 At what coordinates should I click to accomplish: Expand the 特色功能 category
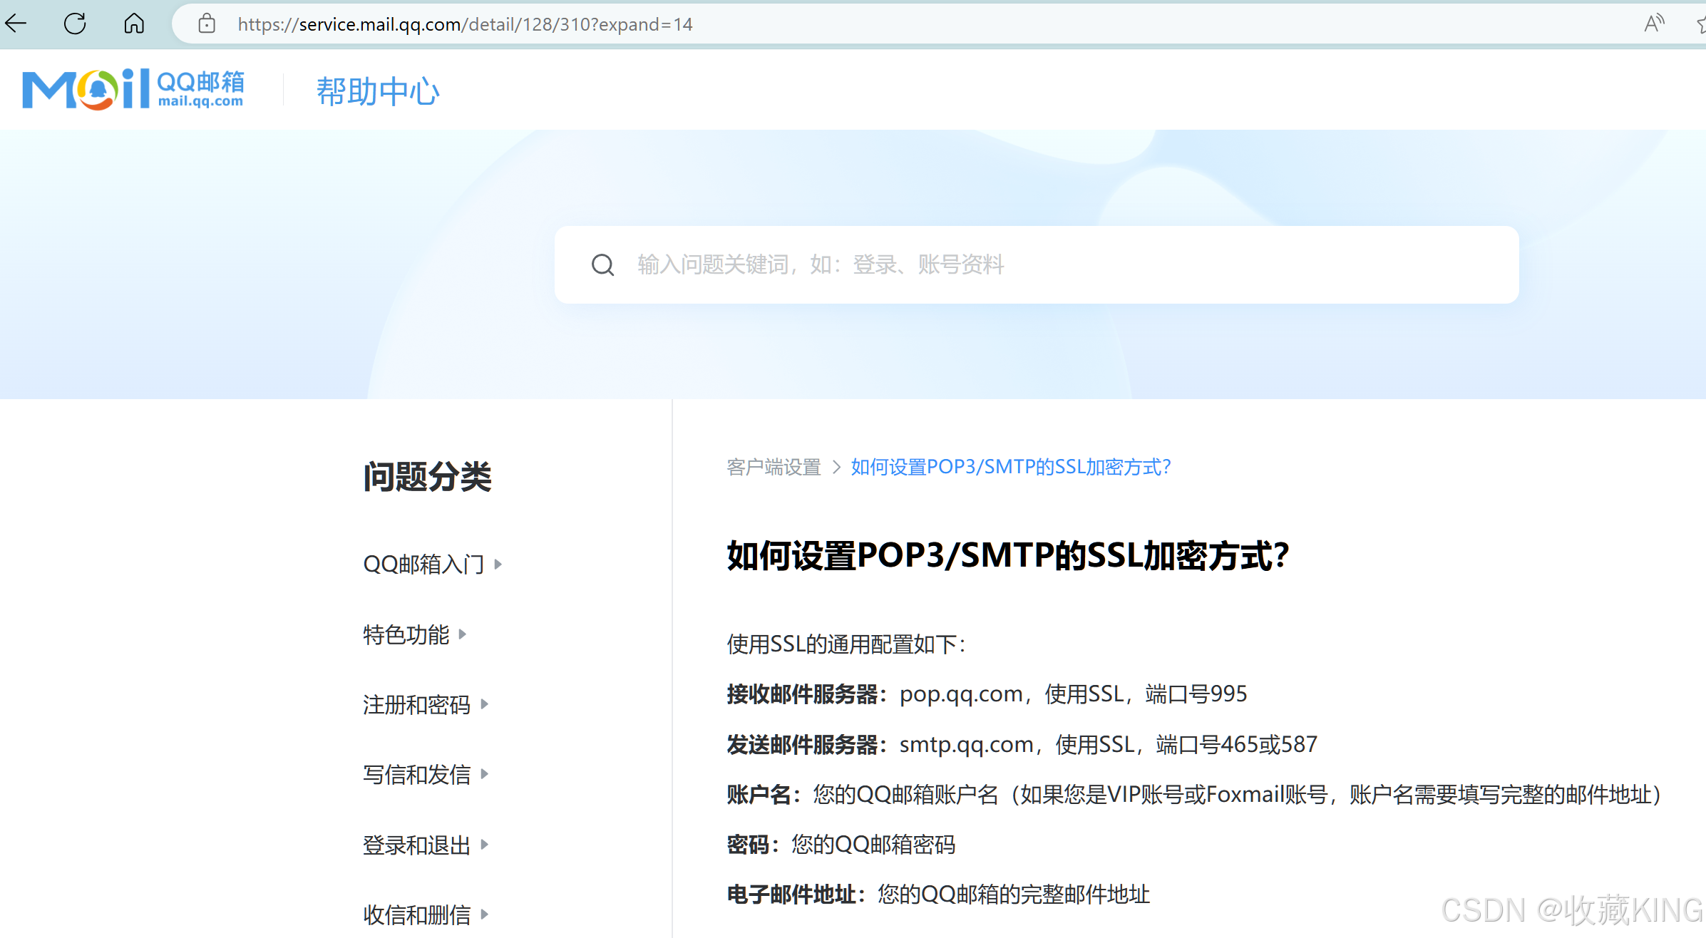point(406,634)
